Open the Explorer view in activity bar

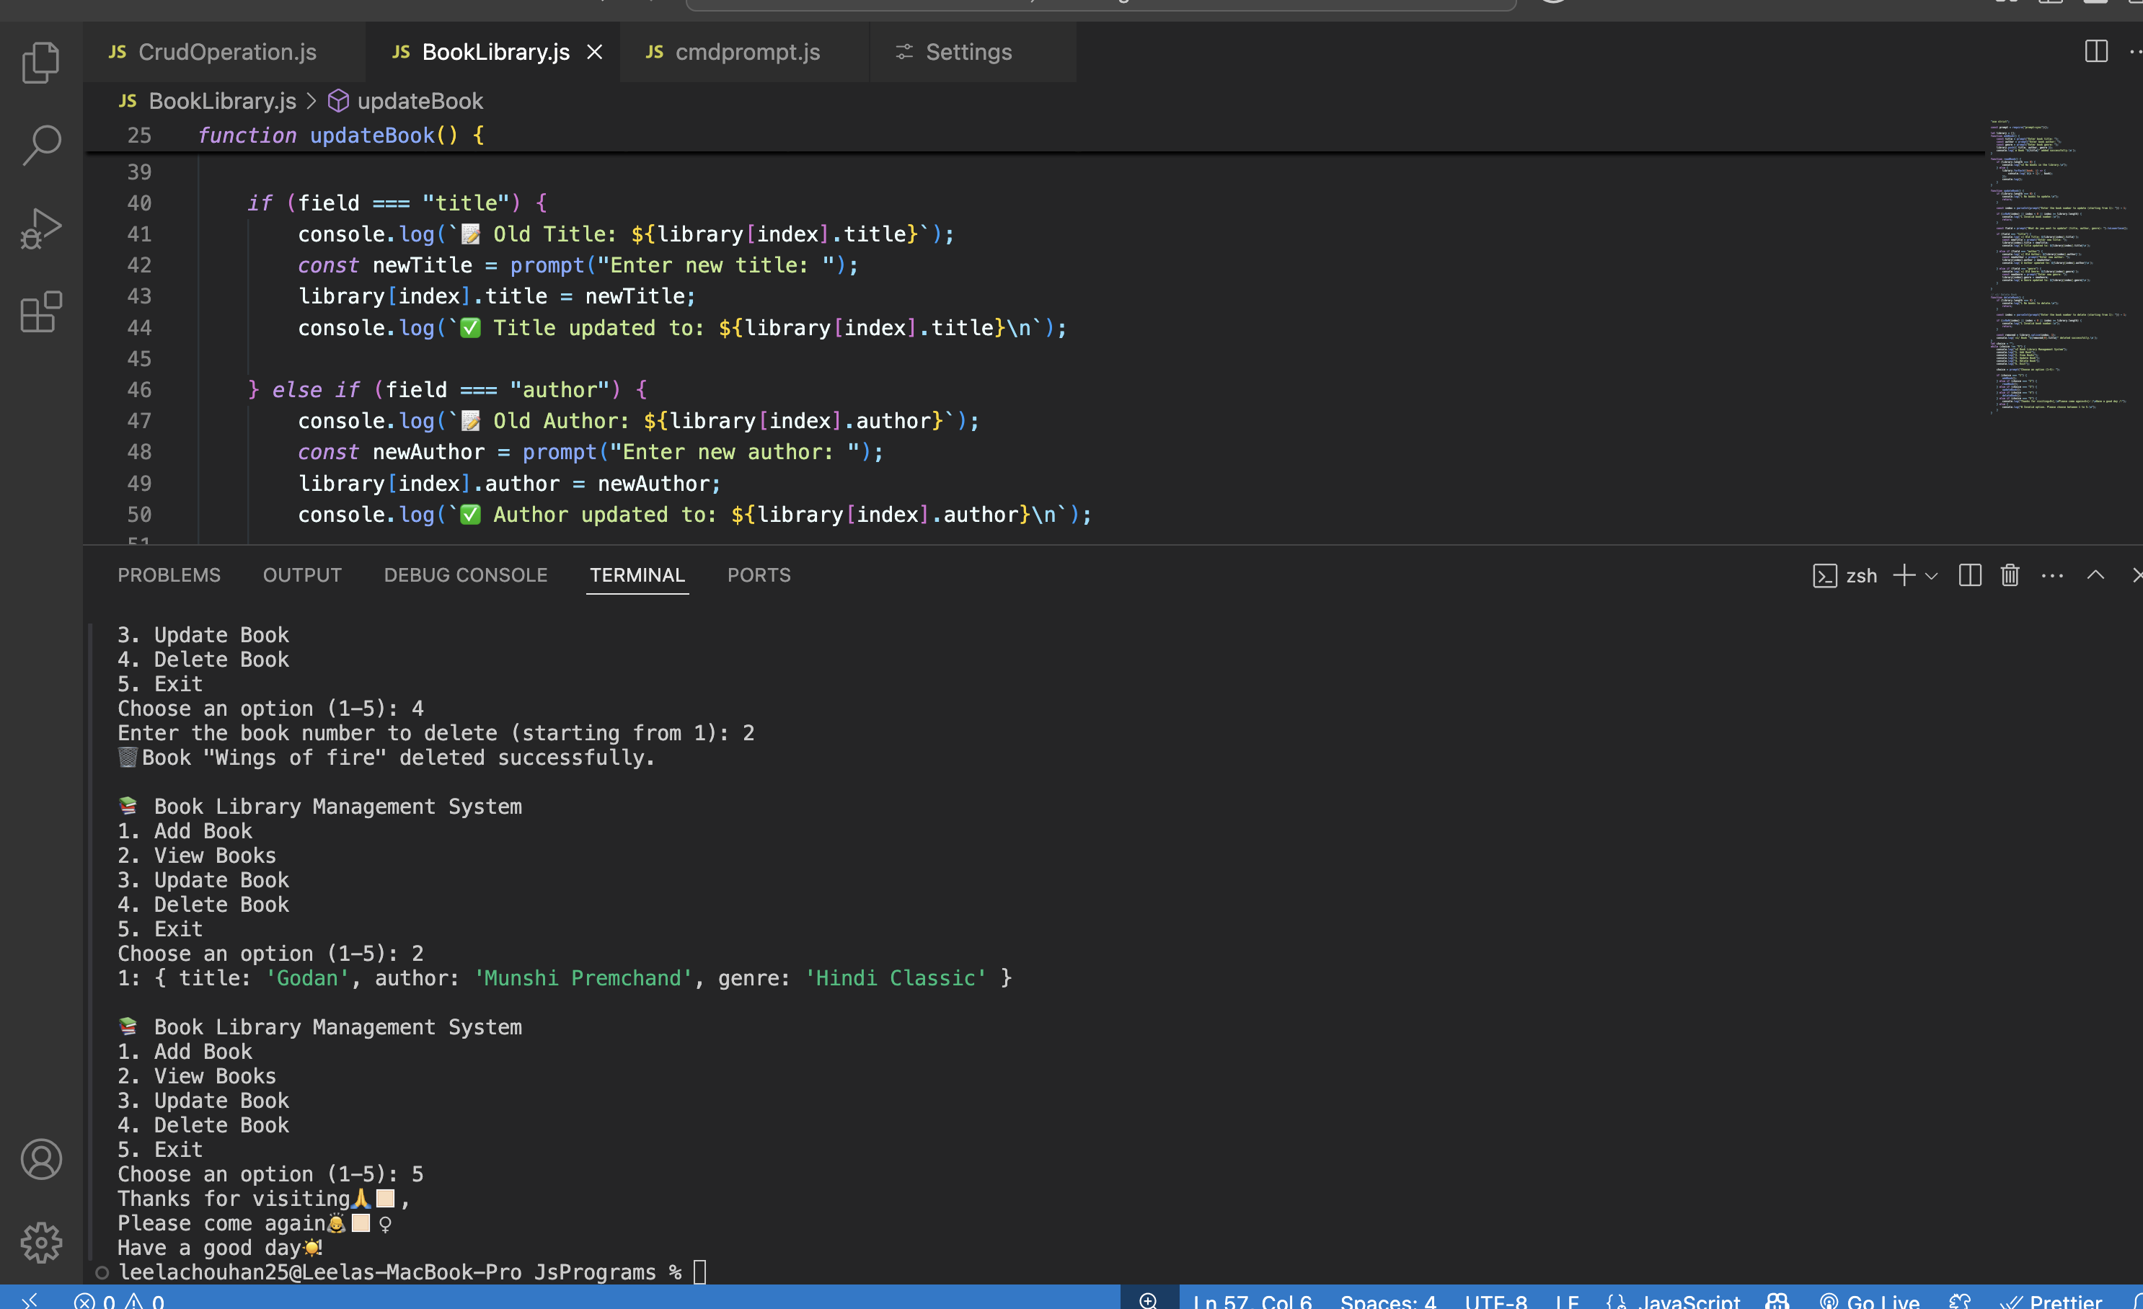tap(40, 63)
